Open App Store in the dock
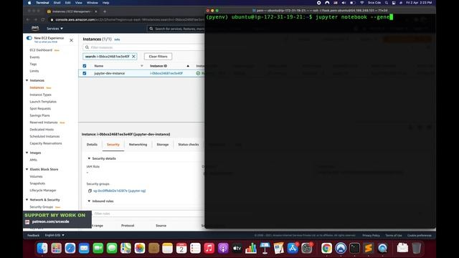Screen dimensions: 459x258 [293, 249]
